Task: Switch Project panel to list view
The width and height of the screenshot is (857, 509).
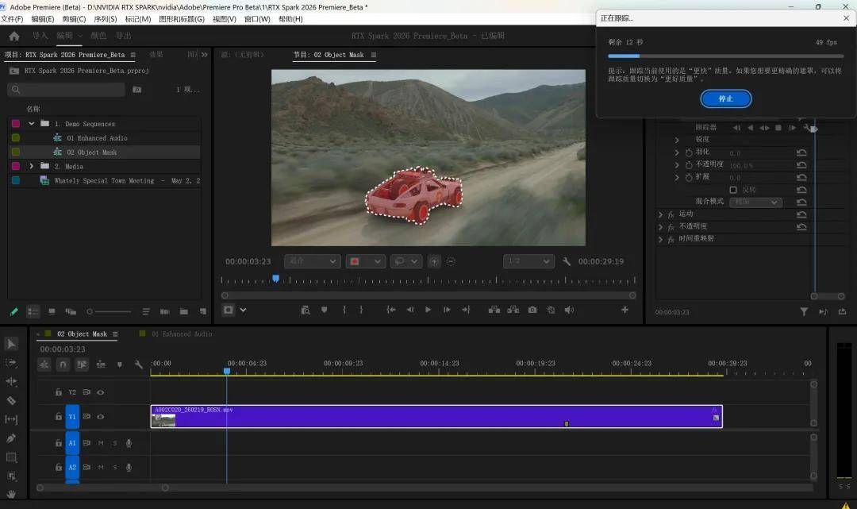Action: (x=33, y=311)
